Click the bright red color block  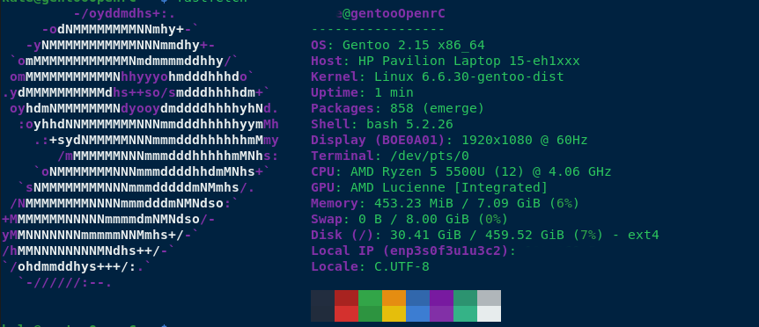click(346, 314)
